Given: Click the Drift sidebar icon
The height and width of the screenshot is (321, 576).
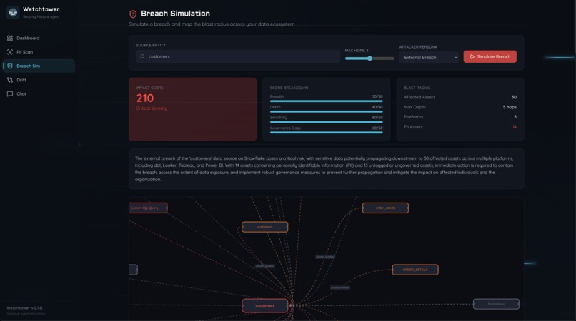Looking at the screenshot, I should (10, 80).
